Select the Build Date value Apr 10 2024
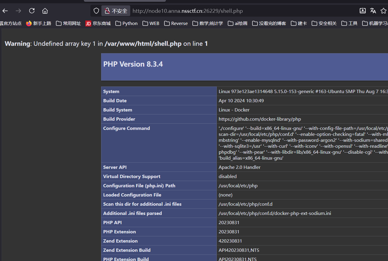Viewport: 388px width, 261px height. 241,101
